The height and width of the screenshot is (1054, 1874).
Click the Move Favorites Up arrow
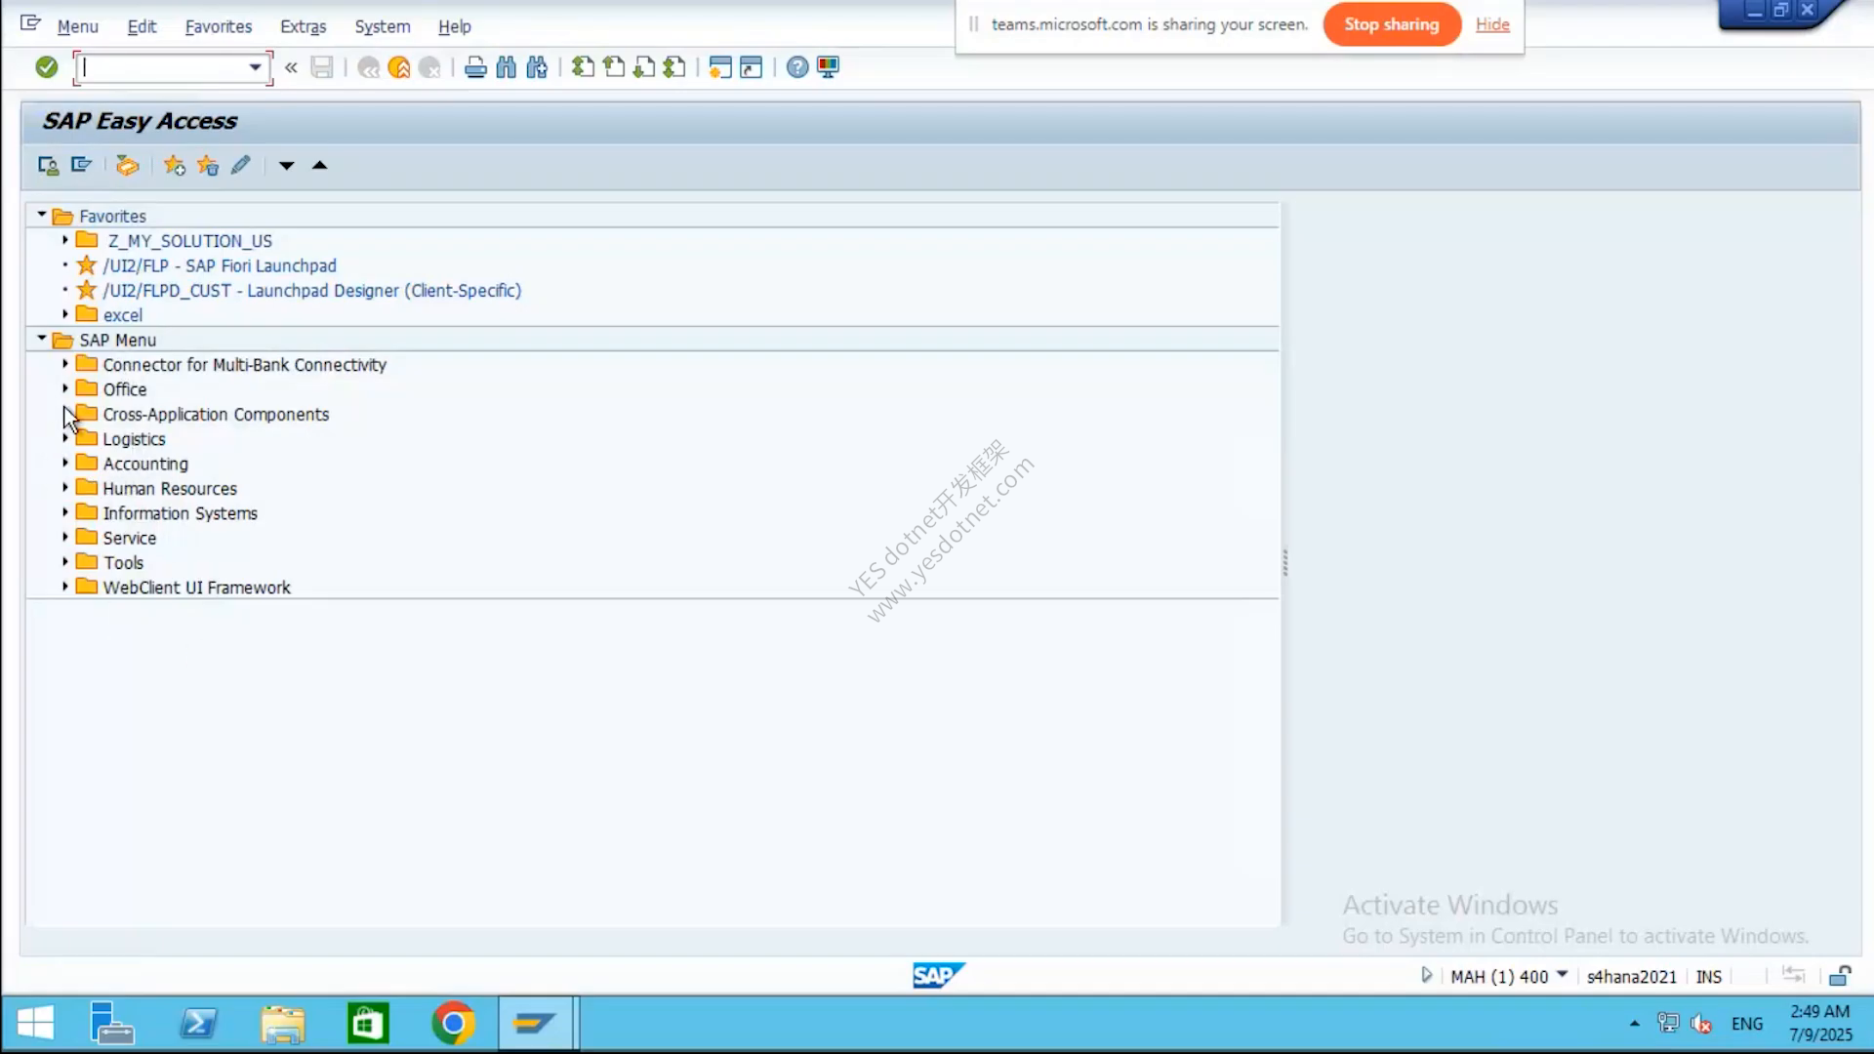click(319, 166)
